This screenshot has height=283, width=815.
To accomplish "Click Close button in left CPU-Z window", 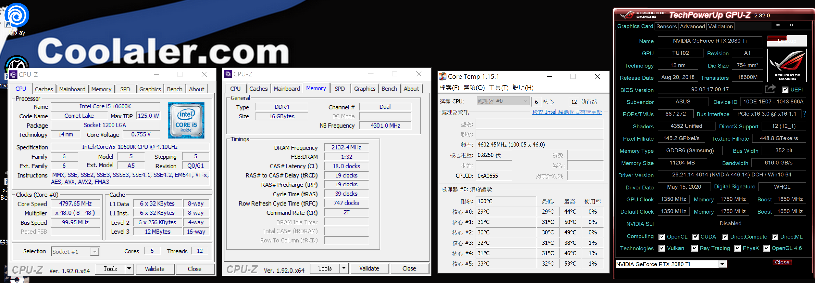I will (195, 269).
